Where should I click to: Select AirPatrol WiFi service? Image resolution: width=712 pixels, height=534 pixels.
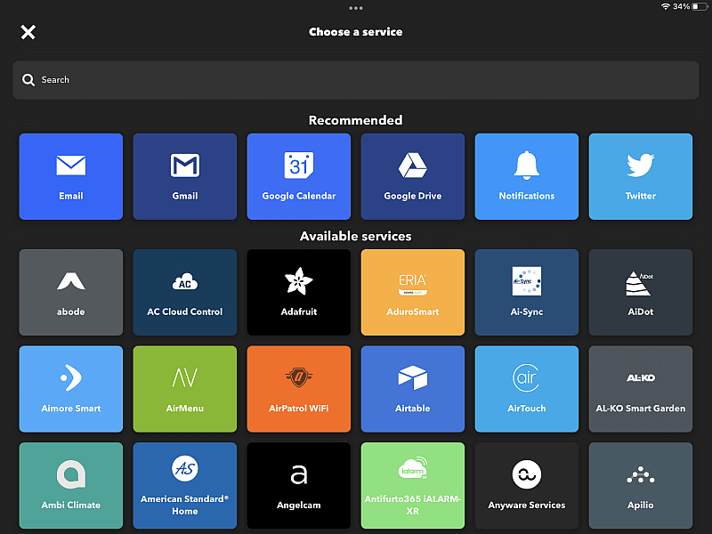[299, 389]
